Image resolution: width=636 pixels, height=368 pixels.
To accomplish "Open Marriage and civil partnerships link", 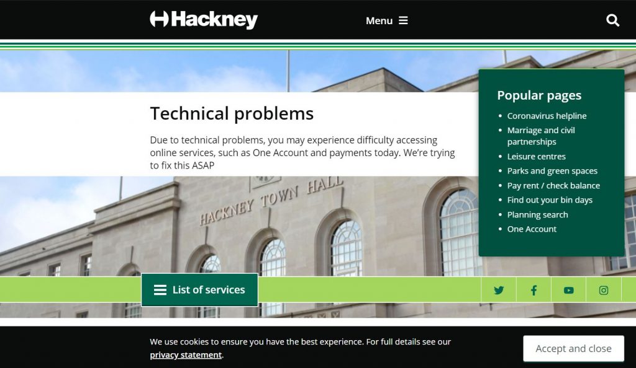I will (x=541, y=136).
